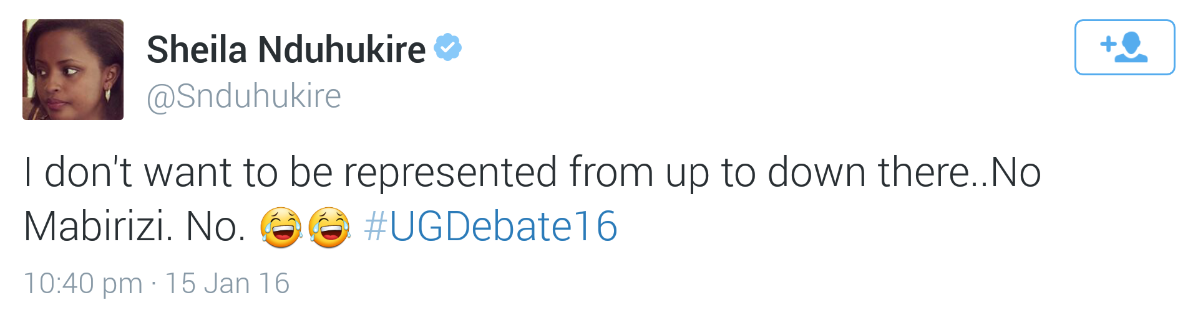
Task: Click the 'No.' before the emojis
Action: (216, 227)
